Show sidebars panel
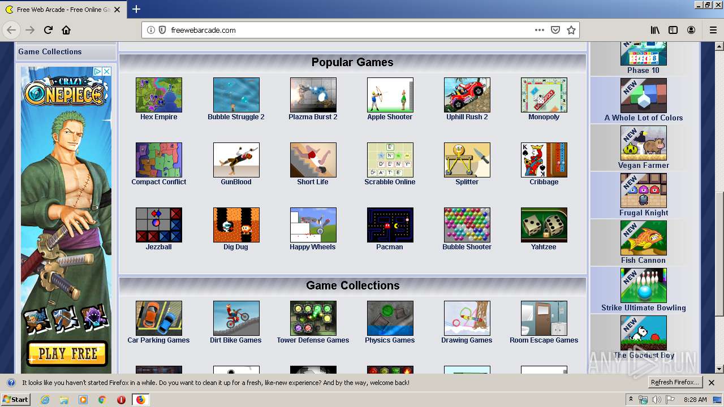This screenshot has height=407, width=724. pos(673,30)
